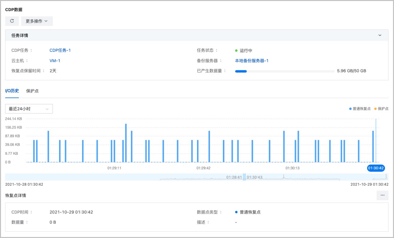
Task: Click the ellipsis button in 恢复点详情
Action: 382,195
